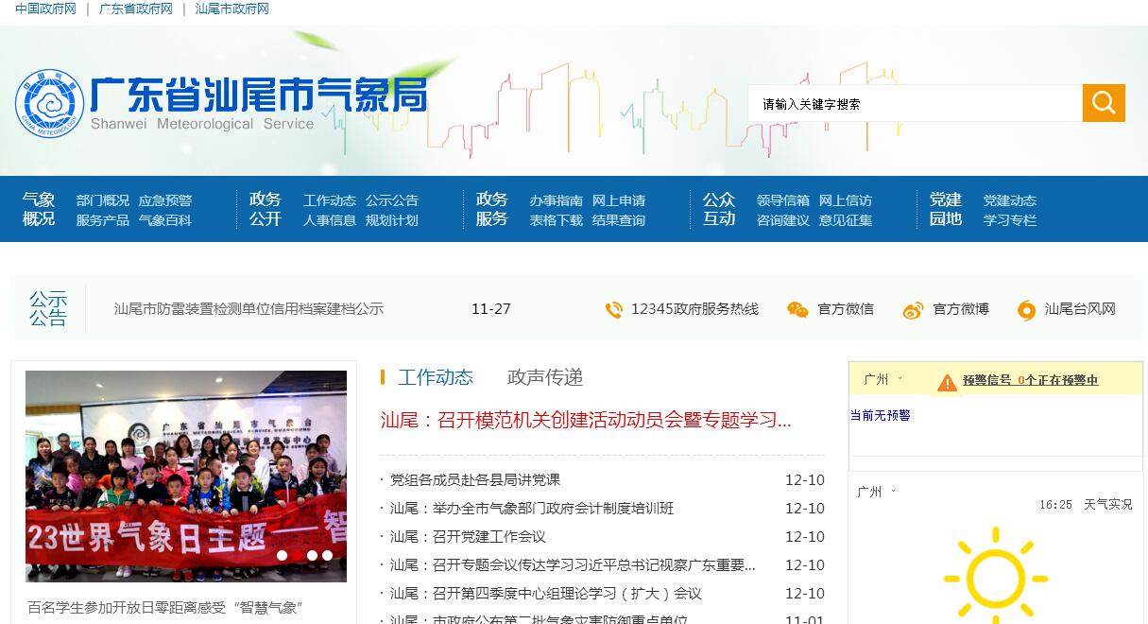
Task: Open 应急预警 in the navigation bar
Action: pyautogui.click(x=165, y=200)
